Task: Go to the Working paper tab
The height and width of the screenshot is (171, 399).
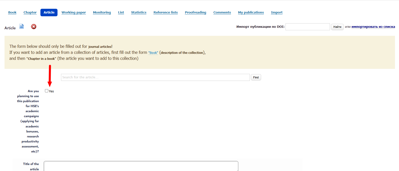Action: pyautogui.click(x=74, y=13)
